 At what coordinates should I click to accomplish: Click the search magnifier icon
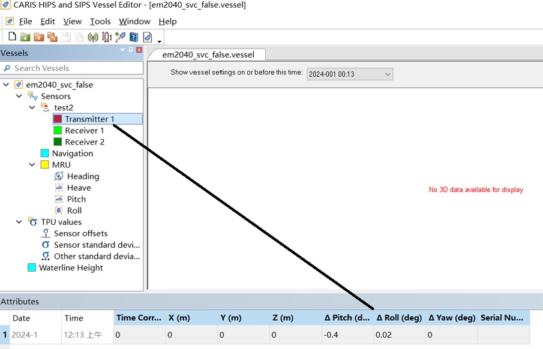[x=7, y=68]
